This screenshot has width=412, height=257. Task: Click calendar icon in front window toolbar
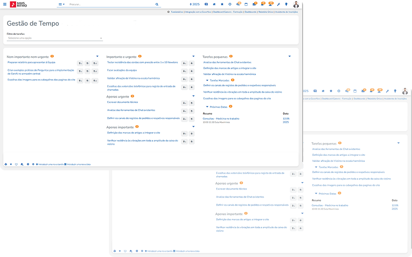point(246,4)
